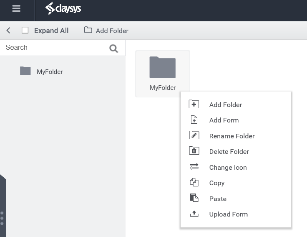Click the Expand All label

click(x=51, y=31)
